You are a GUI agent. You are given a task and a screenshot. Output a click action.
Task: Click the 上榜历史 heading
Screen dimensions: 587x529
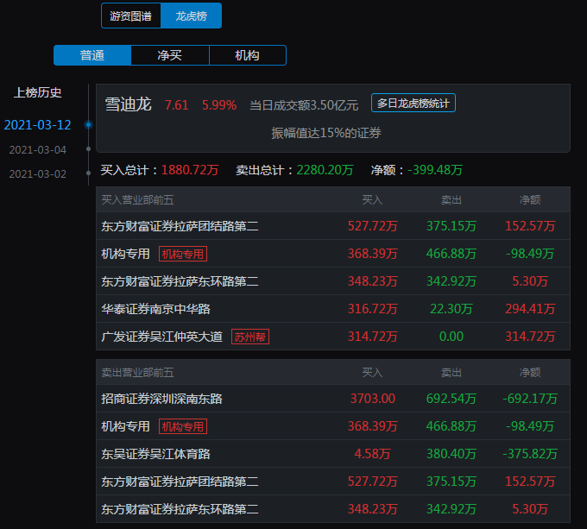[37, 93]
